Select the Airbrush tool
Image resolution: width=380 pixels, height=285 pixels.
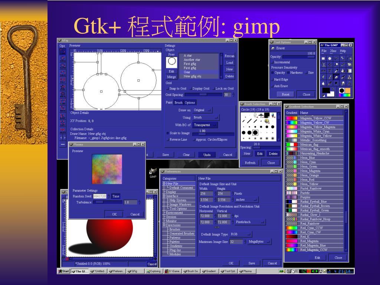[343, 77]
